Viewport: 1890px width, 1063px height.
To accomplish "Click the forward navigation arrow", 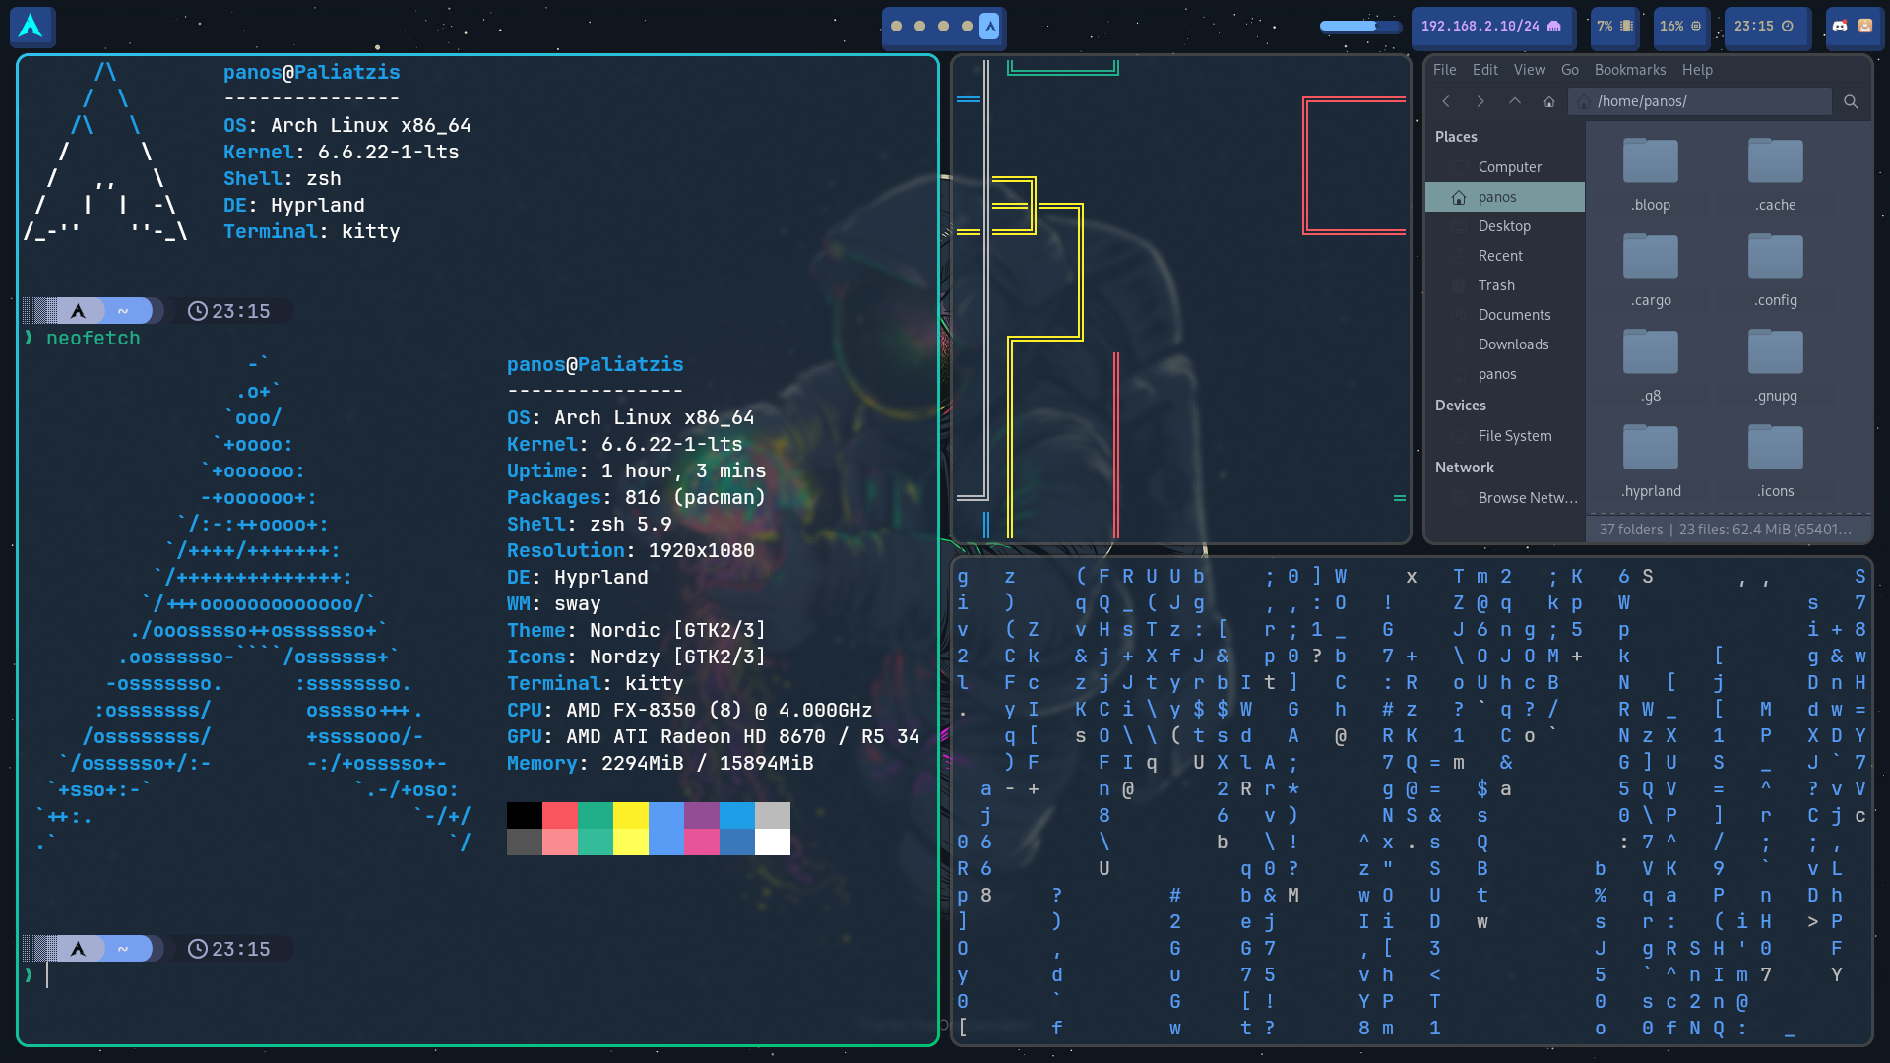I will point(1480,101).
